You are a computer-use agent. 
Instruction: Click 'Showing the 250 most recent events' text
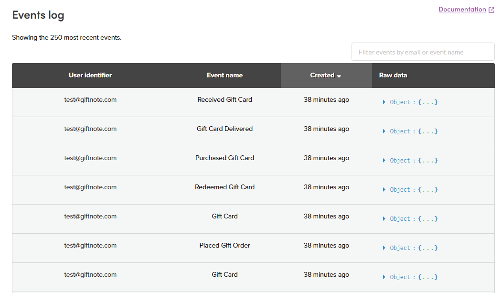pos(66,37)
